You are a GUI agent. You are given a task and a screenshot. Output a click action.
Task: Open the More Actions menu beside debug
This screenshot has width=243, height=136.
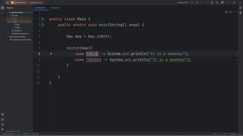201,3
